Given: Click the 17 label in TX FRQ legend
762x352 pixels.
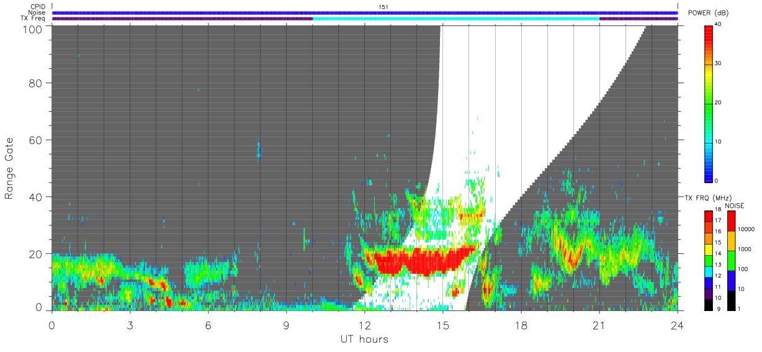Looking at the screenshot, I should (x=718, y=220).
